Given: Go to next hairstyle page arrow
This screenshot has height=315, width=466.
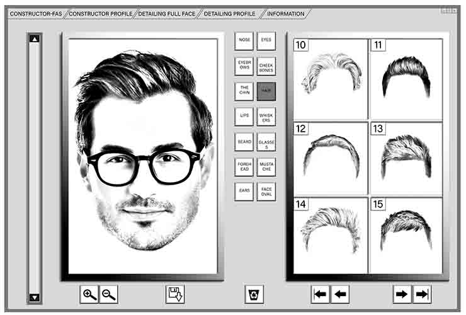Looking at the screenshot, I should tap(402, 294).
